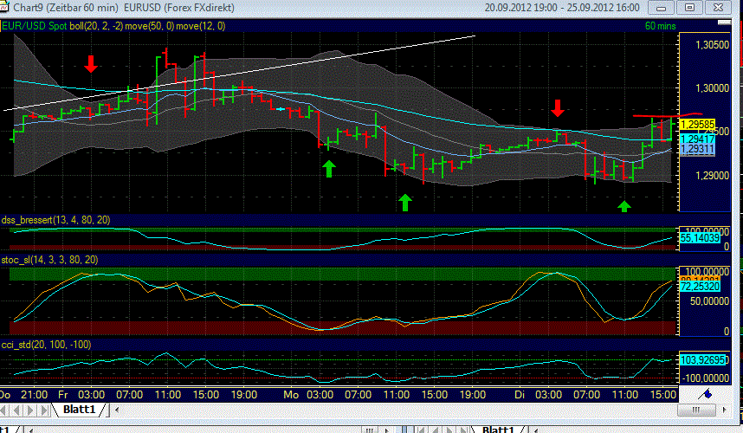This screenshot has height=433, width=743.
Task: Click the 103,92695 CCI value tag
Action: (x=702, y=360)
